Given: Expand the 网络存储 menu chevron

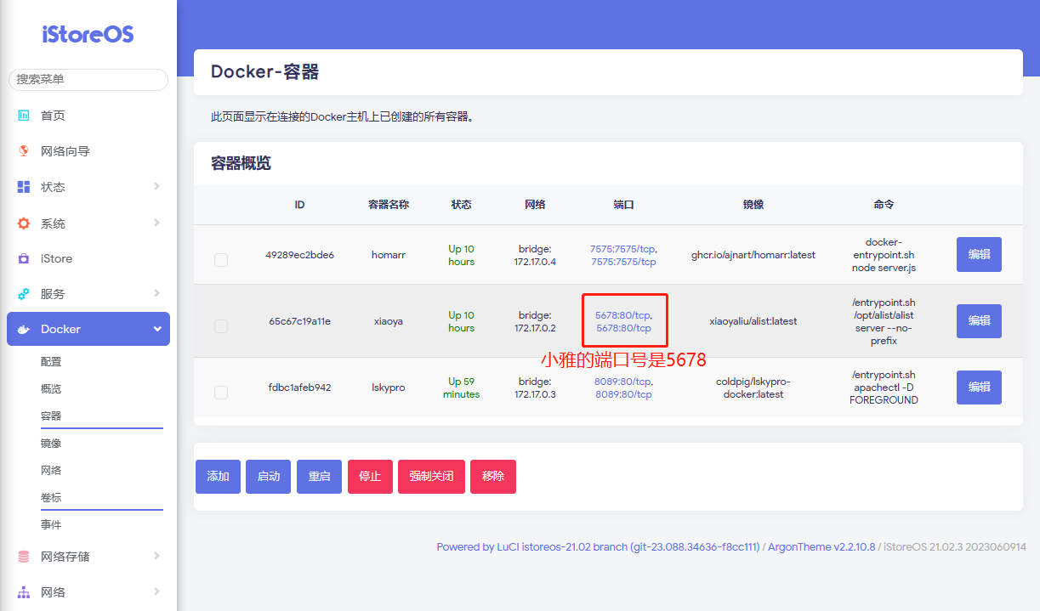Looking at the screenshot, I should (157, 556).
